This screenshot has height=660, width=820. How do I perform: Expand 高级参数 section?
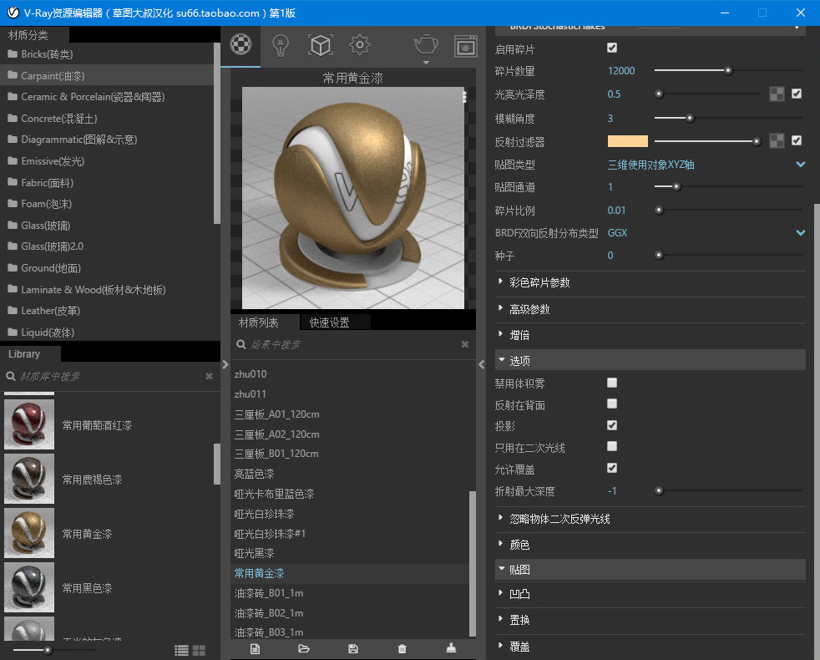click(x=650, y=309)
